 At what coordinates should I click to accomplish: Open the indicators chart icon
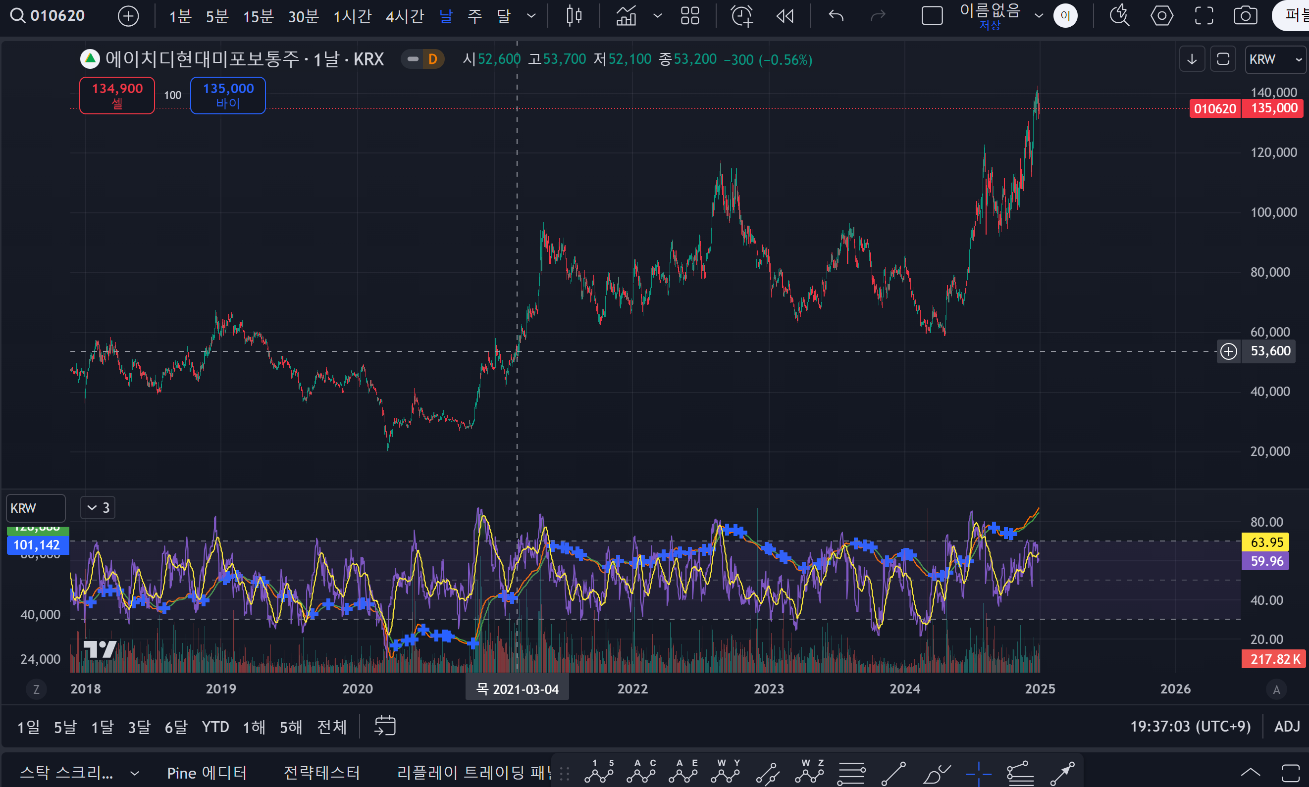[x=626, y=16]
